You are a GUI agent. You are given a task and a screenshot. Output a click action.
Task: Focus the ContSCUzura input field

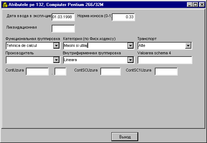point(111,71)
